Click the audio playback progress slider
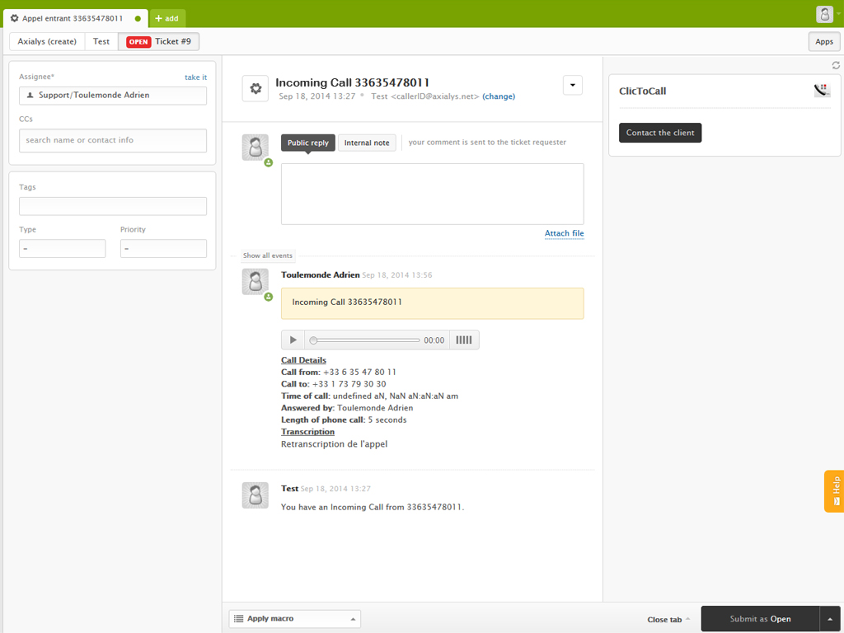This screenshot has height=633, width=844. point(364,340)
